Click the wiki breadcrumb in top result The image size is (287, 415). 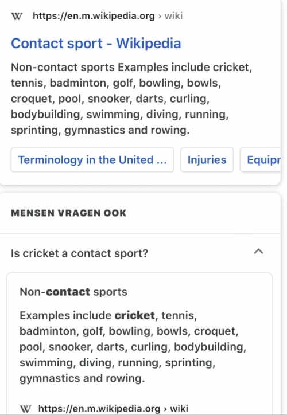pyautogui.click(x=173, y=16)
